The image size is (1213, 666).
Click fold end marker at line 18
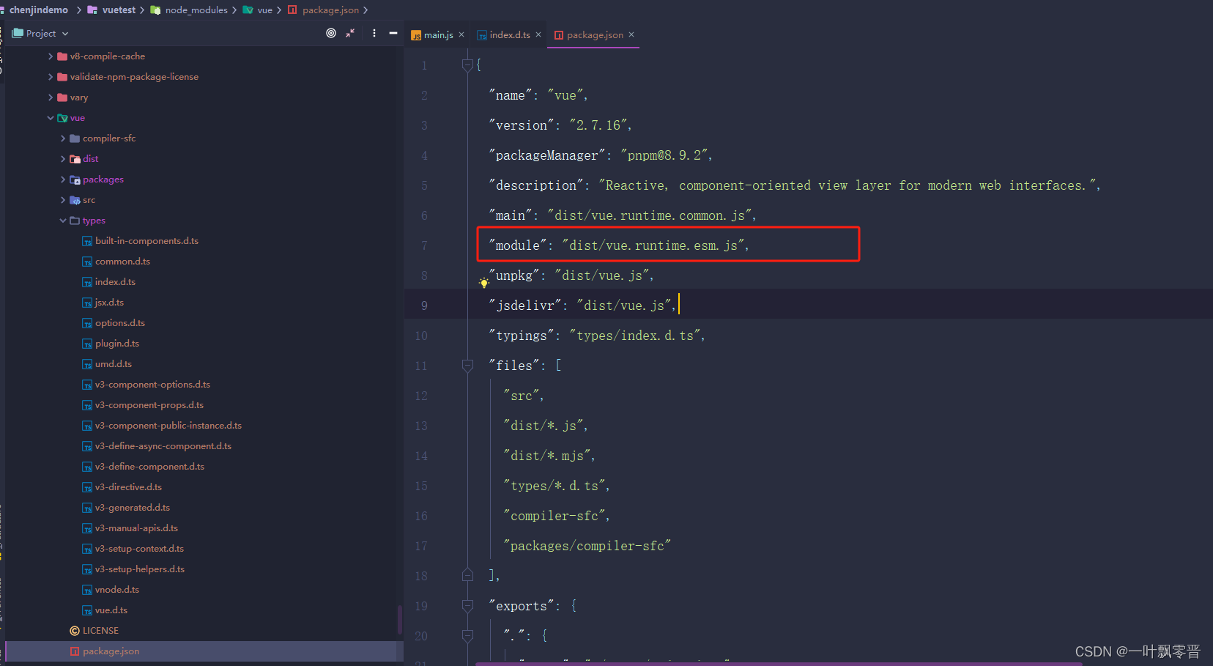pos(467,576)
